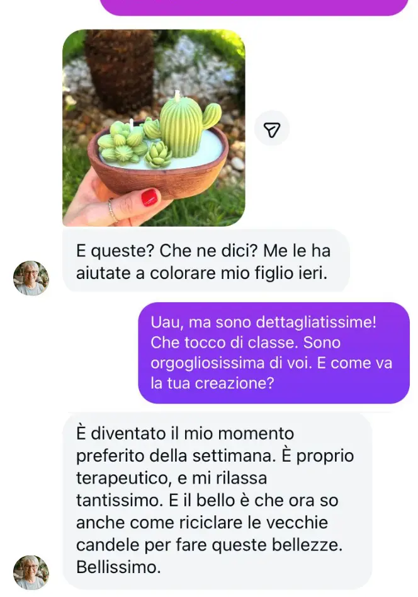The image size is (418, 597).
Task: Select the 'E queste? Che ne dici?' message bubble
Action: (206, 261)
